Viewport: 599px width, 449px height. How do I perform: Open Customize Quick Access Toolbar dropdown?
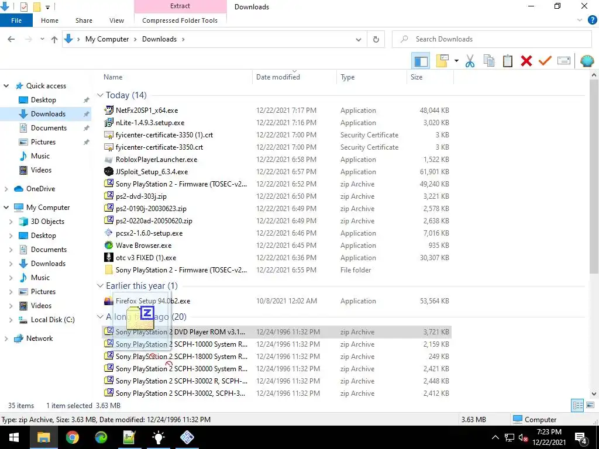[x=47, y=7]
